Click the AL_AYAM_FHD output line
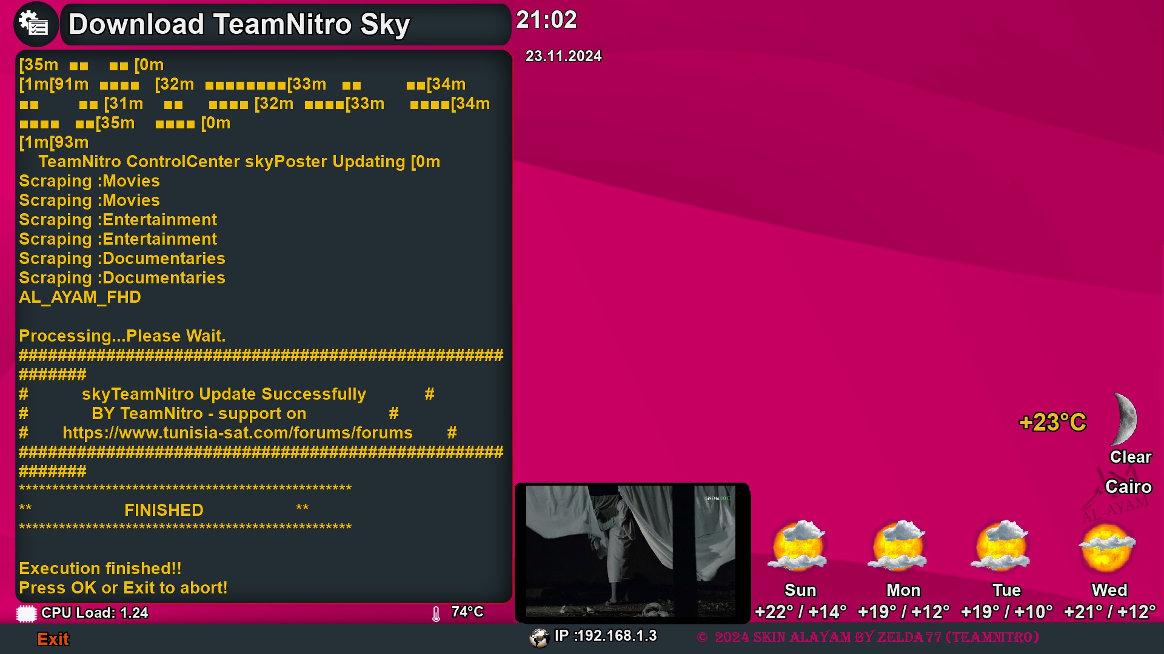Viewport: 1164px width, 654px height. pos(80,297)
